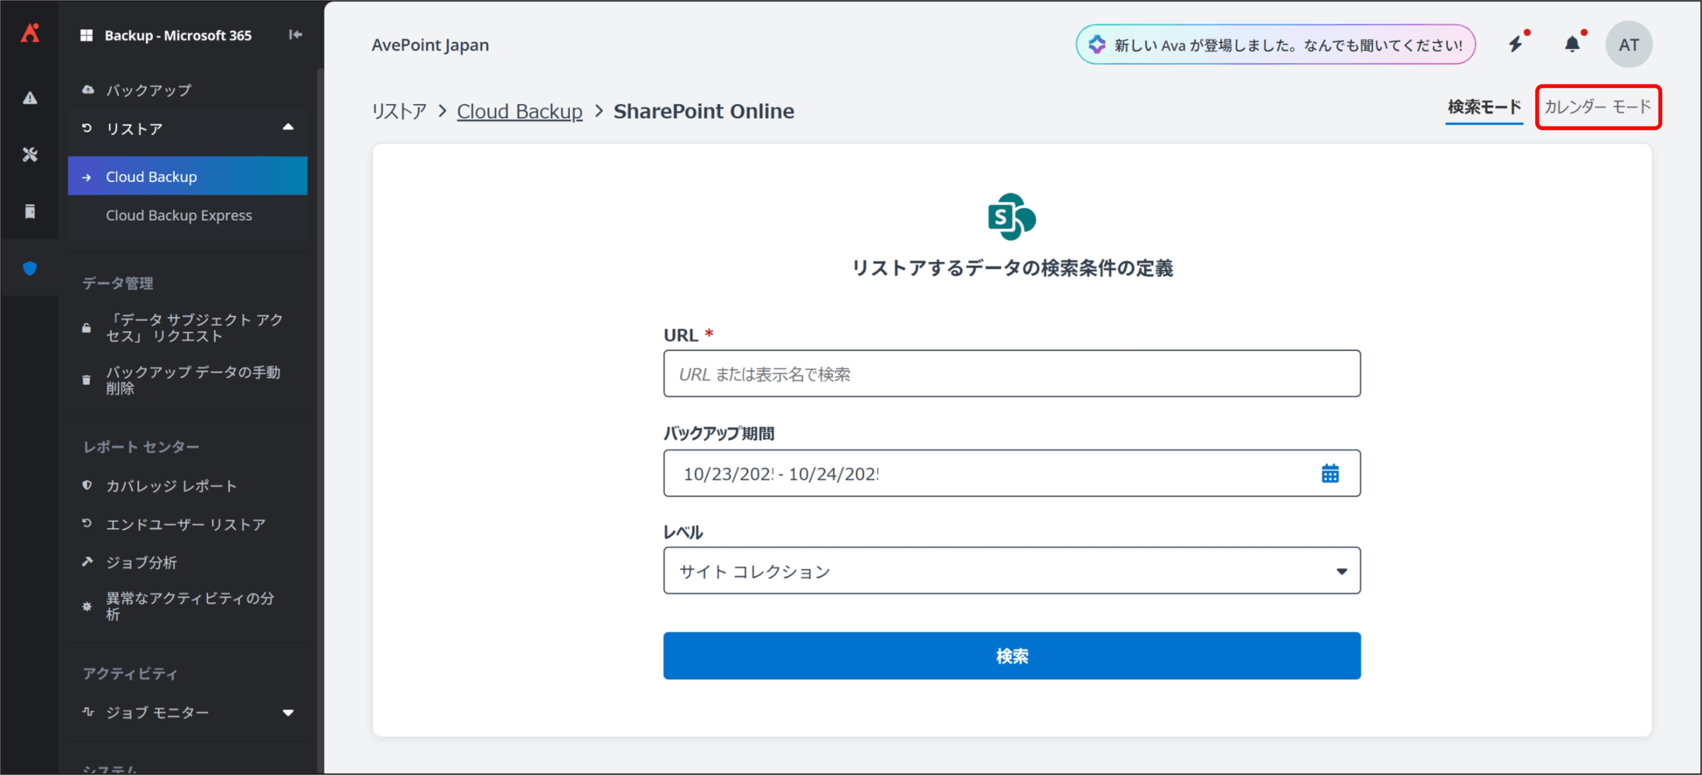Click the shield icon in left rail
Screen dimensions: 1702x775
point(30,269)
